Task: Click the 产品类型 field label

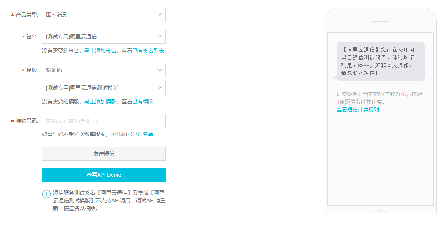Action: tap(27, 15)
